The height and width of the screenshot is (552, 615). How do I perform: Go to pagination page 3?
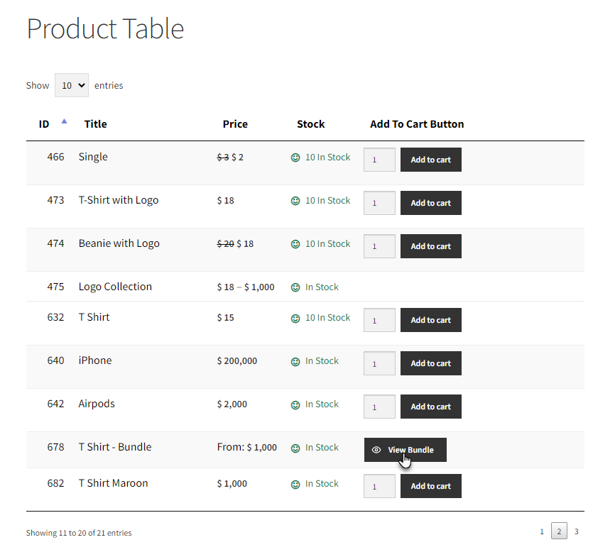click(576, 531)
